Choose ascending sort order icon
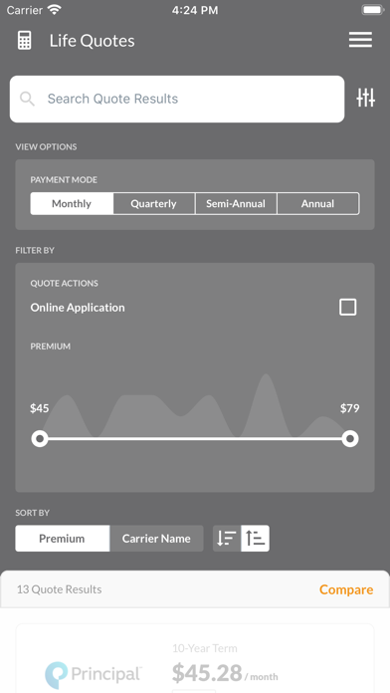This screenshot has width=390, height=693. [256, 539]
